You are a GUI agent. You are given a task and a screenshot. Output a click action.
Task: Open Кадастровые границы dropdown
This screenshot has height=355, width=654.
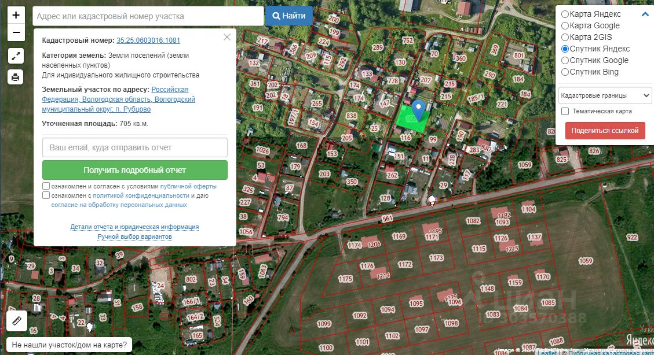click(605, 96)
